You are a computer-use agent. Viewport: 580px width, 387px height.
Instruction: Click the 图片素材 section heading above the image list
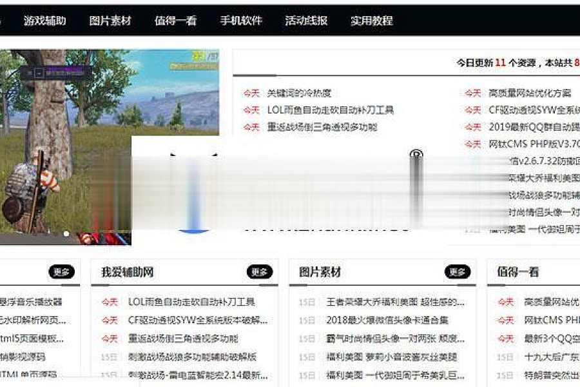point(320,272)
